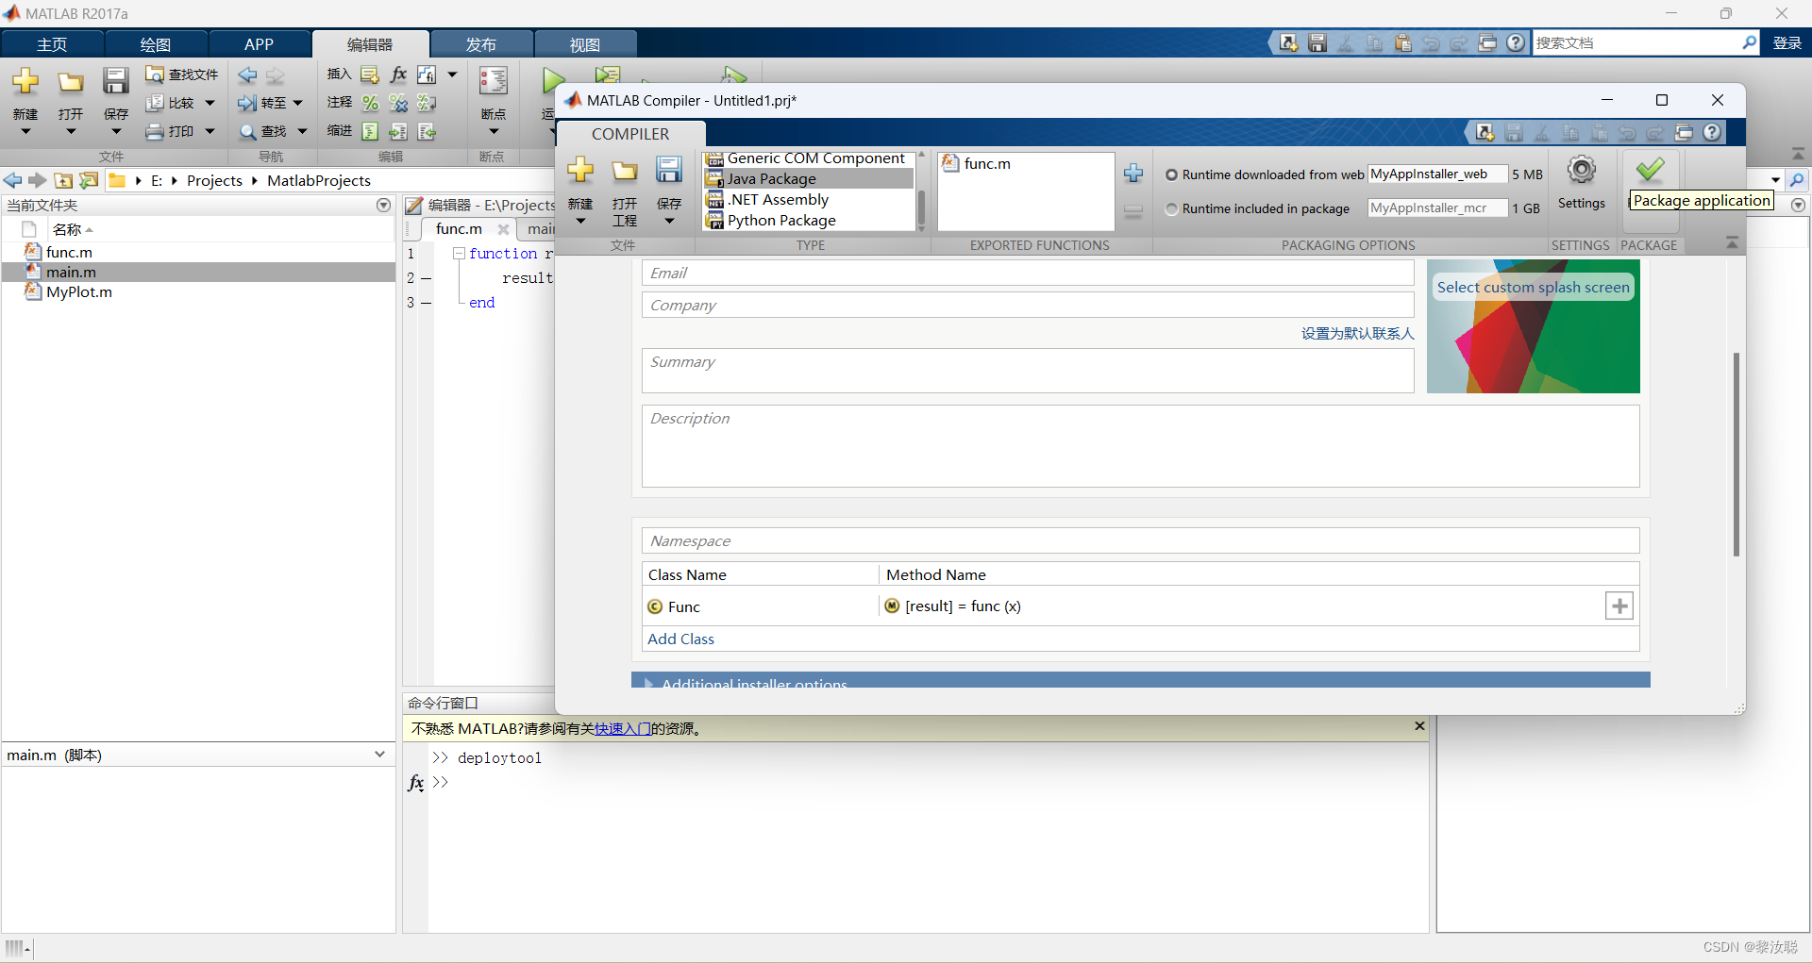Add a method with the plus button
Viewport: 1812px width, 963px height.
(1619, 606)
